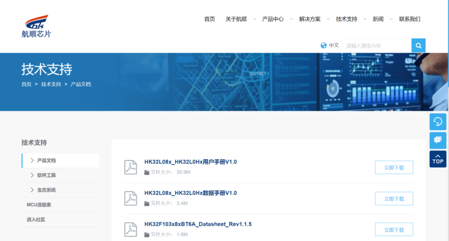Click PDF icon for HK32F103x8xBT6A Datasheet
This screenshot has width=449, height=241.
click(131, 229)
